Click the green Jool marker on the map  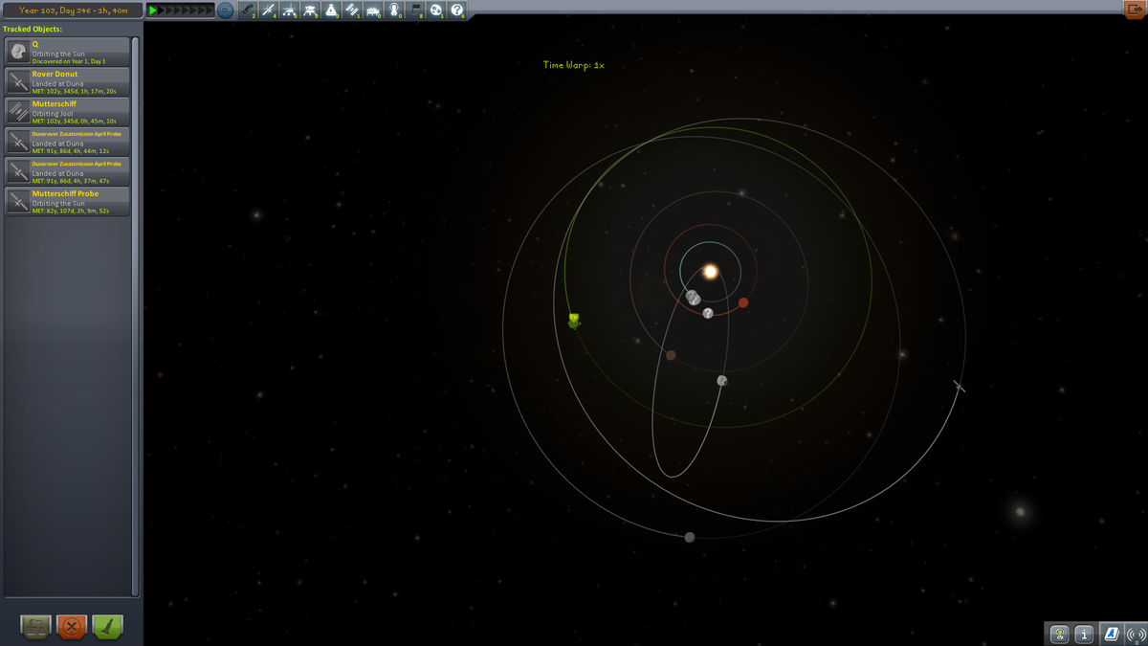pos(573,321)
